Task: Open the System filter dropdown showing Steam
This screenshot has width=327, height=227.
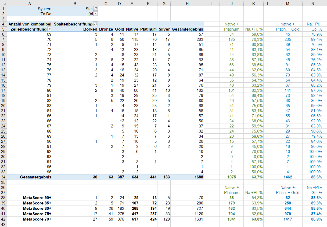Action: [95, 9]
